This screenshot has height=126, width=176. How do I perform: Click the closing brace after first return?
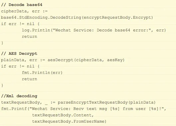point(2,43)
